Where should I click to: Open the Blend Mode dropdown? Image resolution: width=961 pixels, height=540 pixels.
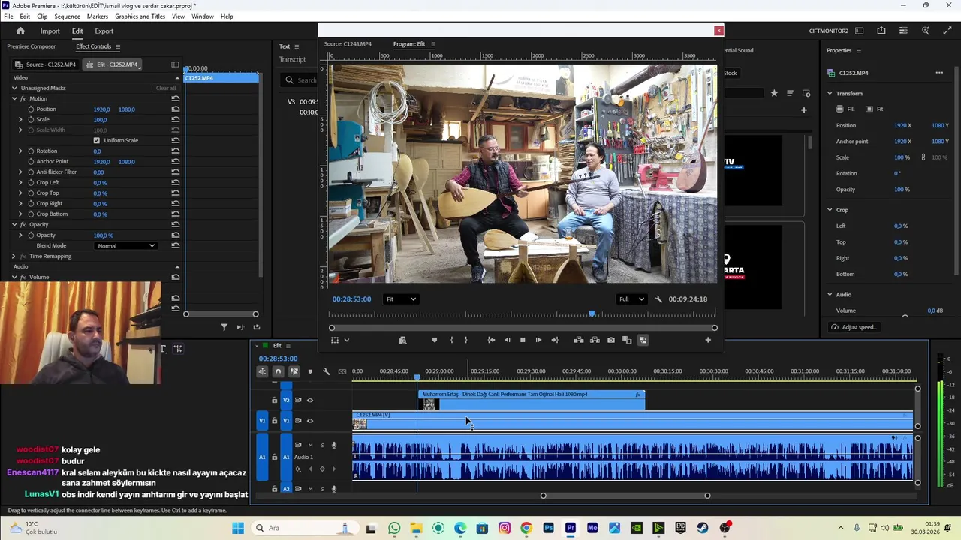(126, 246)
